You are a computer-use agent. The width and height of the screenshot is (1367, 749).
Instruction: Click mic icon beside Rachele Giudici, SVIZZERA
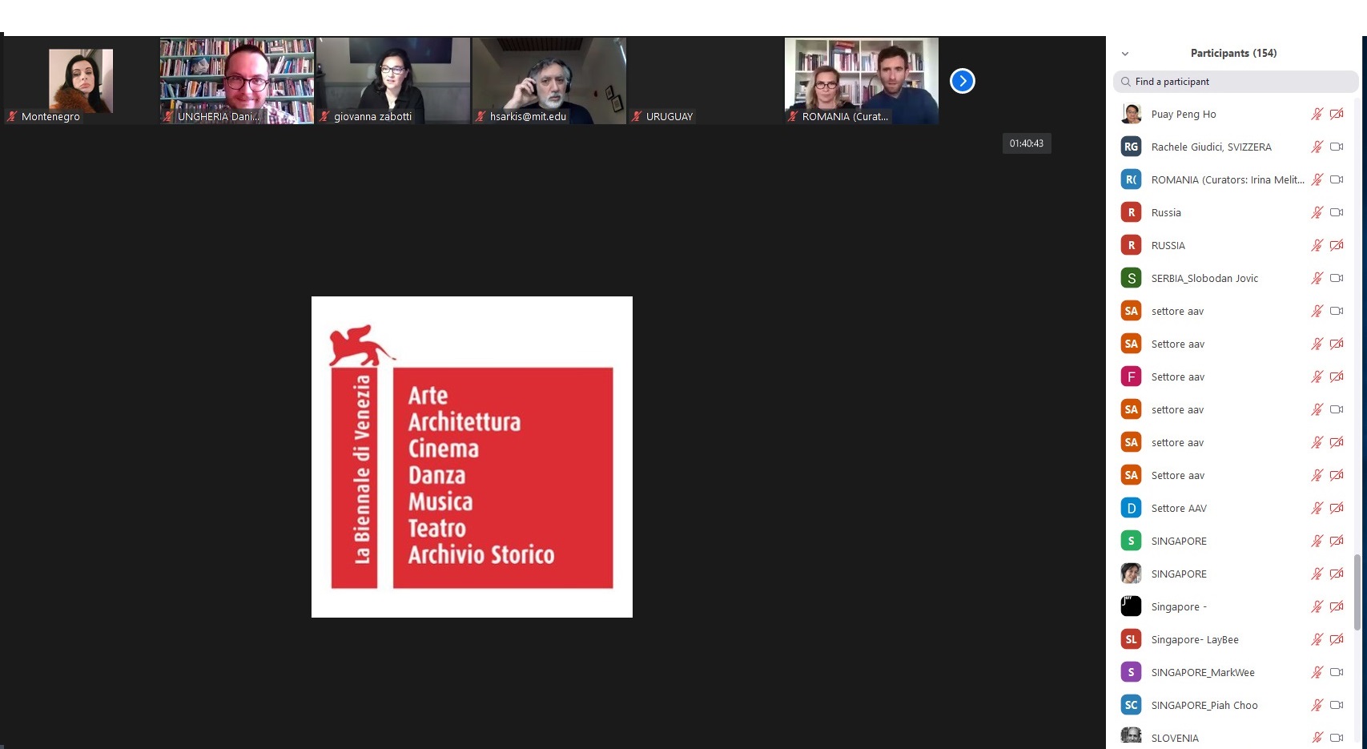tap(1317, 147)
